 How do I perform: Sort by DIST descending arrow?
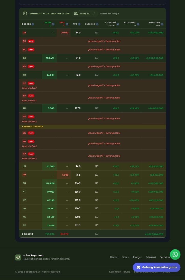point(64,25)
